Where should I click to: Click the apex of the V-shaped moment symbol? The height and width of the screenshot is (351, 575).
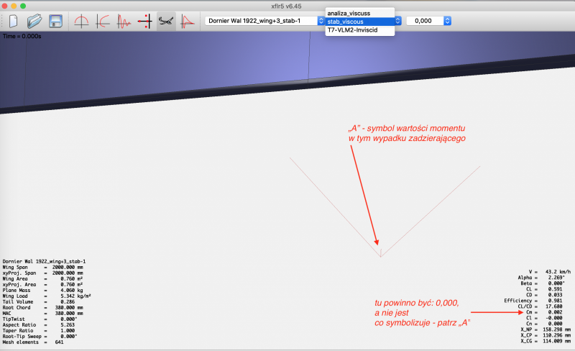[380, 256]
